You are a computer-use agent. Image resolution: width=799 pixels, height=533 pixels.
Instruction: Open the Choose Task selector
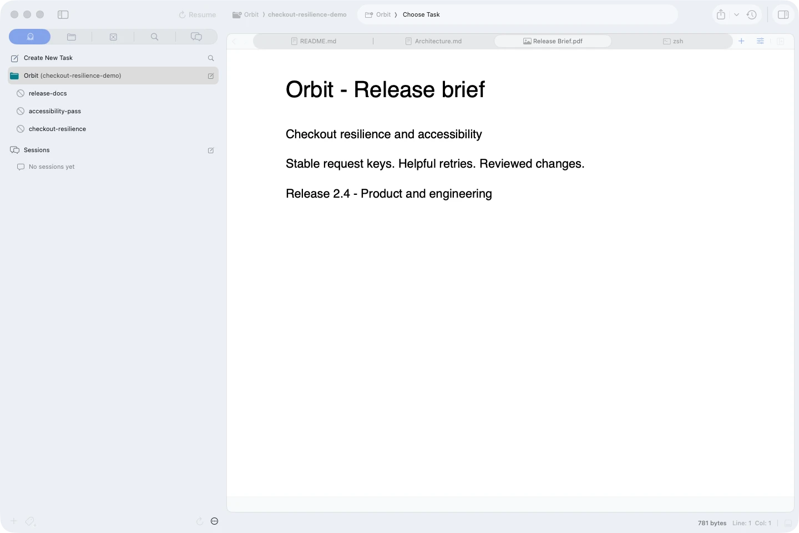[421, 15]
